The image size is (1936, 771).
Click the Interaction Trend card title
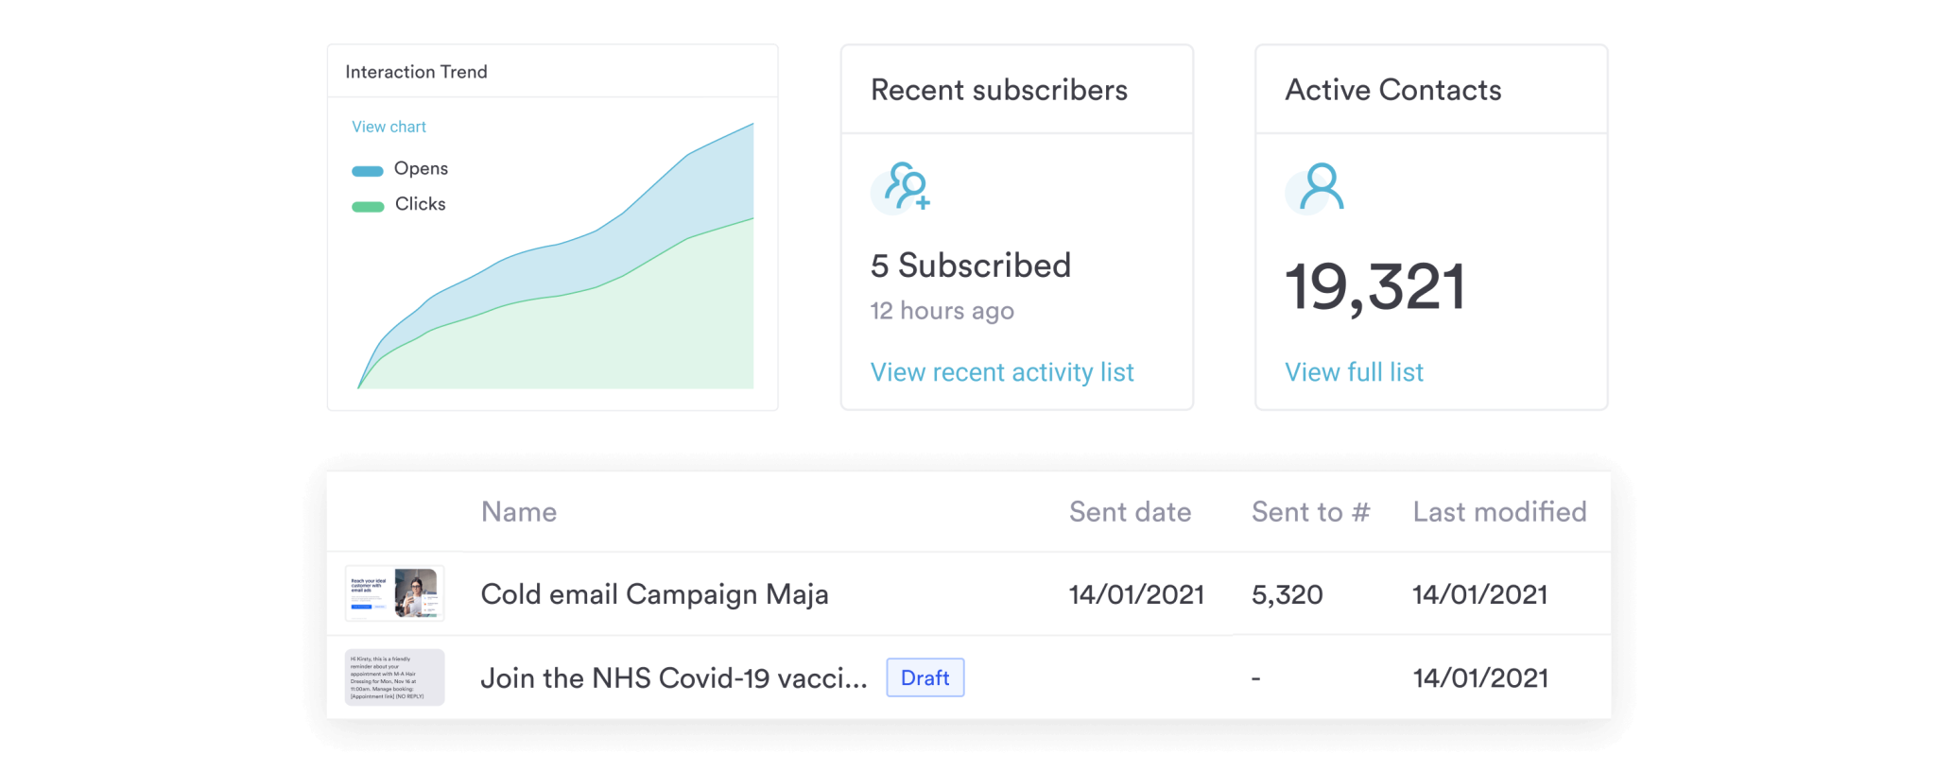tap(416, 72)
